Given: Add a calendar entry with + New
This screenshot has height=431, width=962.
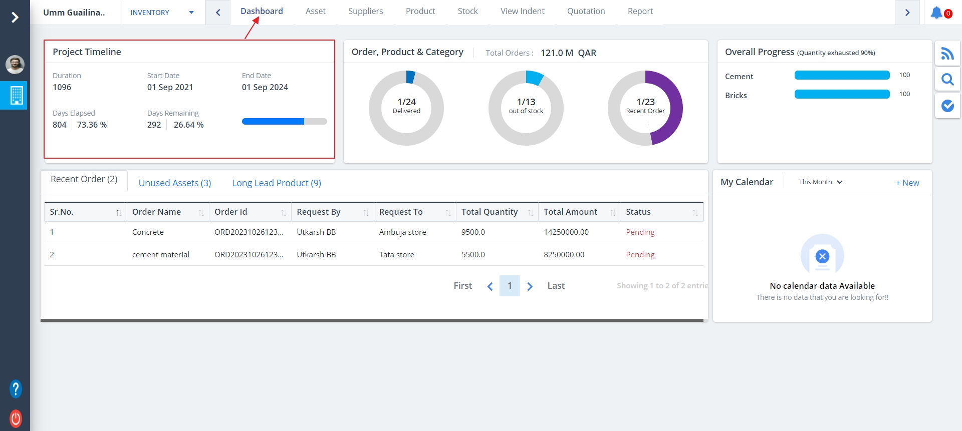Looking at the screenshot, I should [907, 183].
